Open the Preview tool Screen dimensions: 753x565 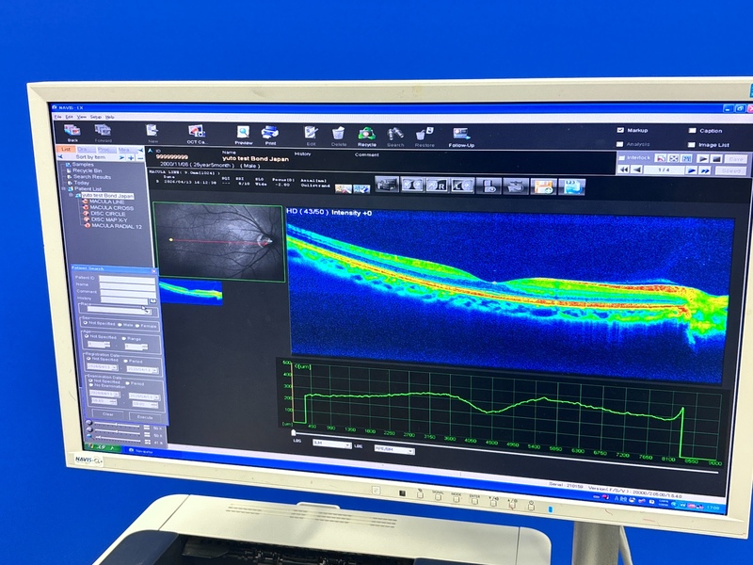[x=243, y=133]
